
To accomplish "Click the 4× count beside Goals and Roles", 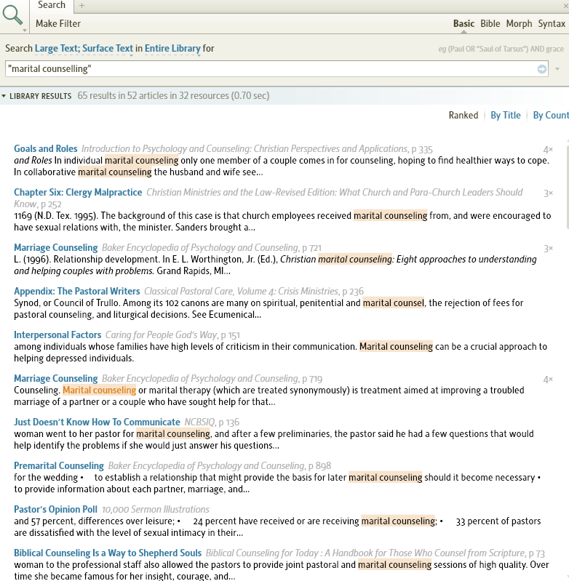I will point(548,150).
